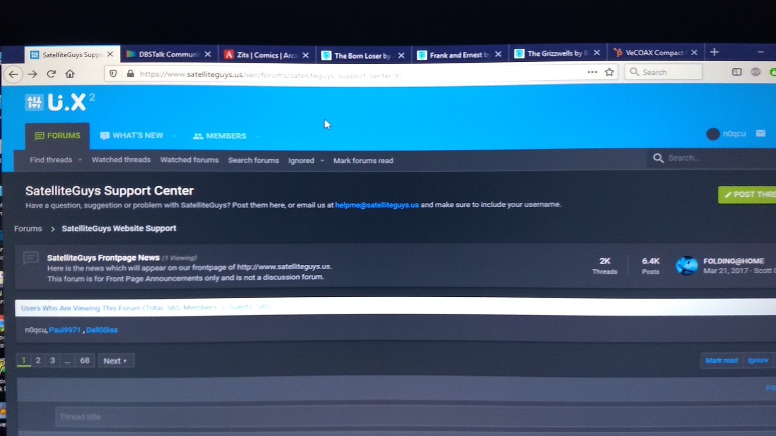The width and height of the screenshot is (776, 436).
Task: Click the Post Thread button
Action: pyautogui.click(x=748, y=195)
